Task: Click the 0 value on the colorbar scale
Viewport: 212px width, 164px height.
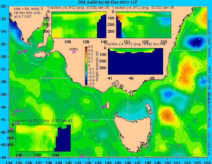Action: 89,65
